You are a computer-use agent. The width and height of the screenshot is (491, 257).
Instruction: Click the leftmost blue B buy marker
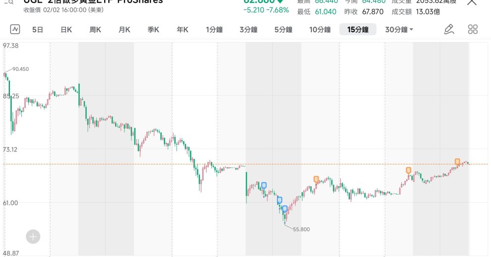[x=264, y=185]
